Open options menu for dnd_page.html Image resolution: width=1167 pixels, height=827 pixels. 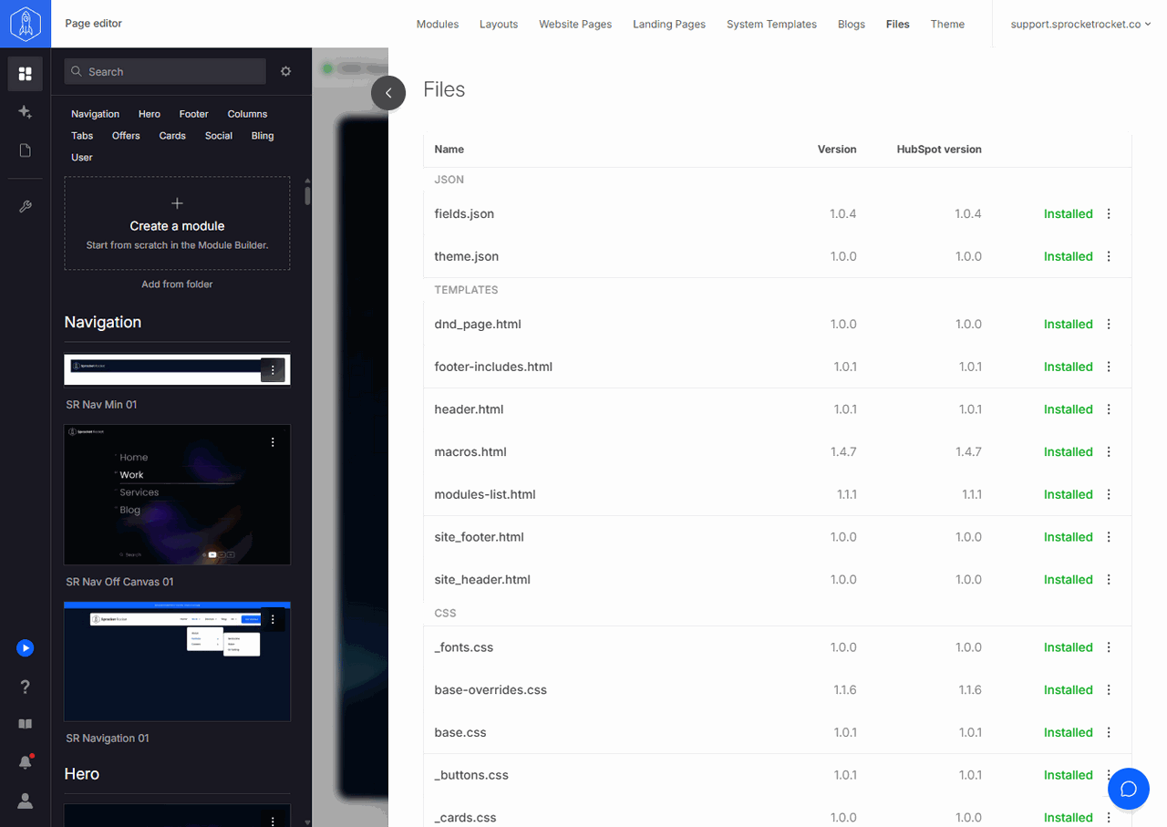point(1109,324)
